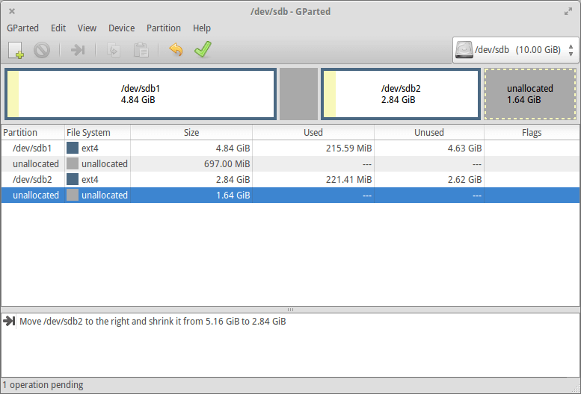
Task: Select the /dev/sdb2 block in the disk map
Action: click(x=400, y=94)
